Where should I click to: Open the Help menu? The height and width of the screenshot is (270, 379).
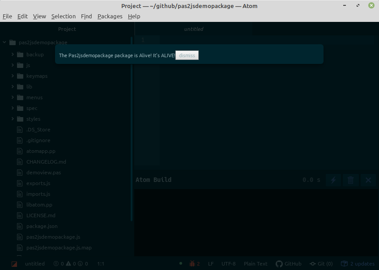(134, 17)
